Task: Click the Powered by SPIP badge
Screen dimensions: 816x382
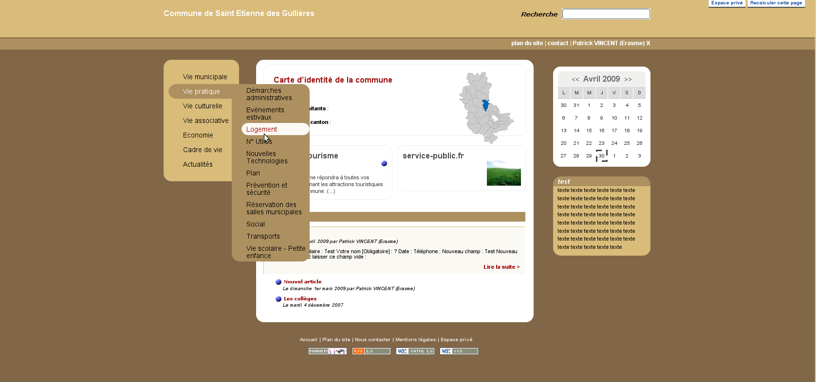Action: pyautogui.click(x=327, y=351)
